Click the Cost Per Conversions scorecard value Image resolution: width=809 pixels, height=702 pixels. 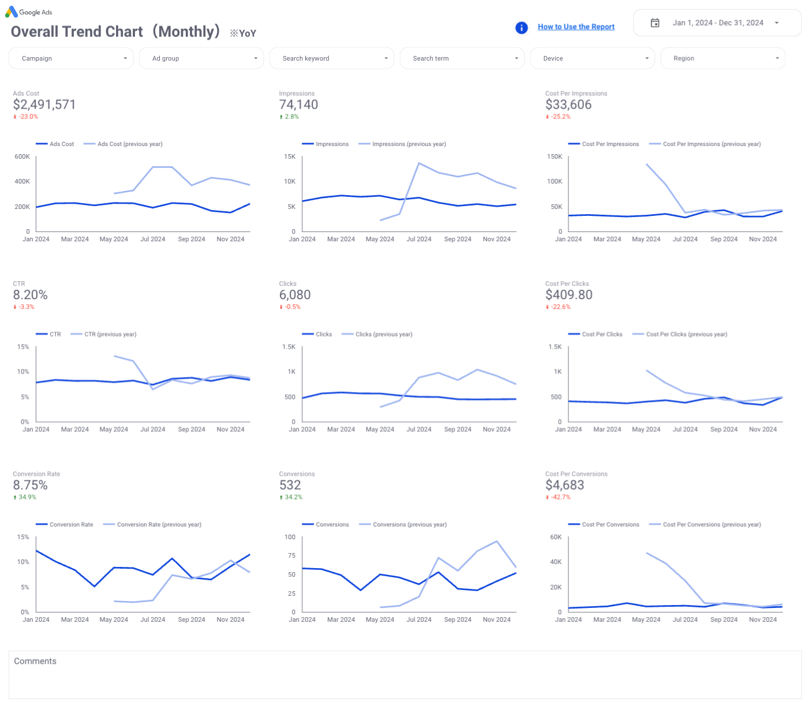pyautogui.click(x=565, y=485)
